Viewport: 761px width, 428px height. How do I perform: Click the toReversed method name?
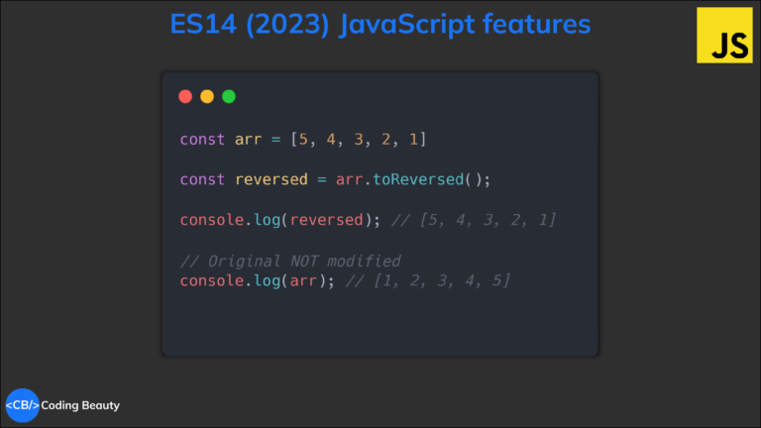(418, 179)
